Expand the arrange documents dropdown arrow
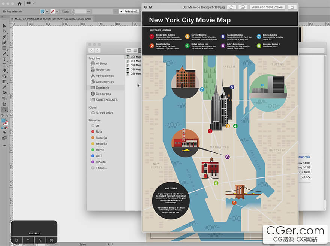 click(33, 3)
